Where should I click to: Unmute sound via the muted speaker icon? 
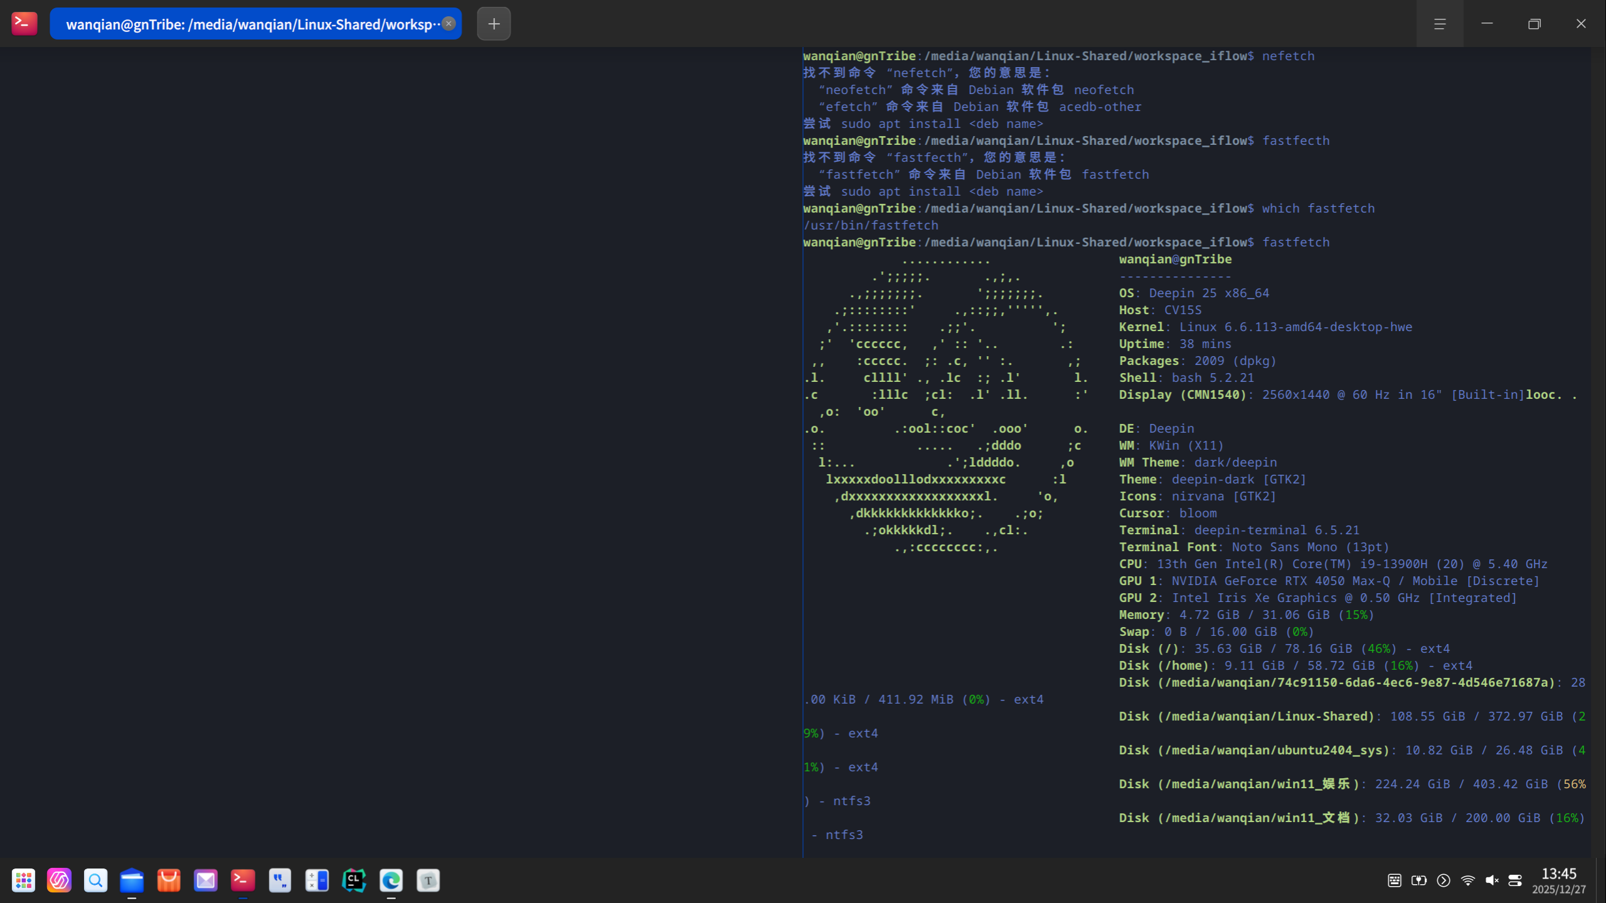(1492, 880)
